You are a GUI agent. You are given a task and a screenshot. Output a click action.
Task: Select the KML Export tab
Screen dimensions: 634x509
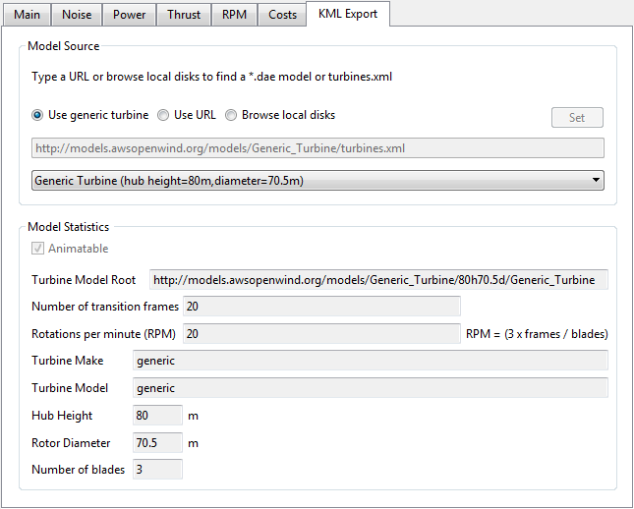[x=348, y=15]
